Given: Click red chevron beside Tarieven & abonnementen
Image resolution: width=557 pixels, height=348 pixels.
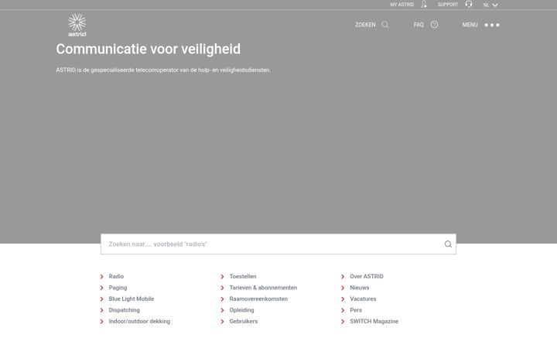Looking at the screenshot, I should coord(222,288).
